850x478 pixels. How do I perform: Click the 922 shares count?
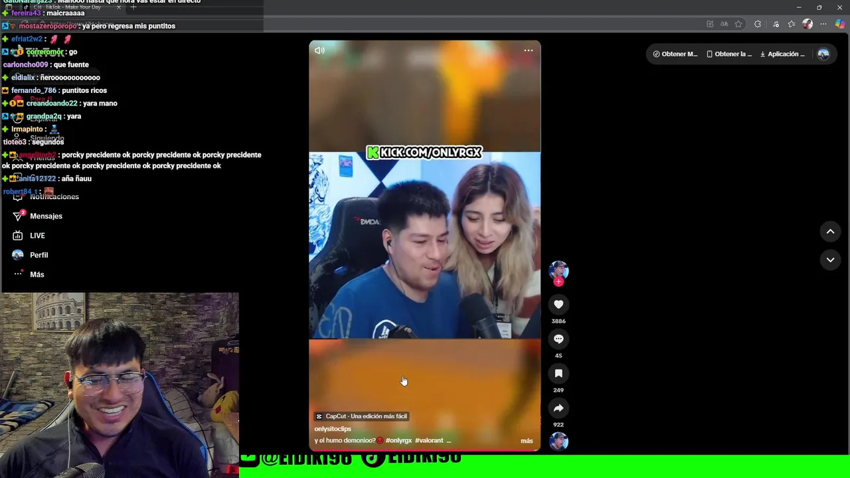pos(558,424)
